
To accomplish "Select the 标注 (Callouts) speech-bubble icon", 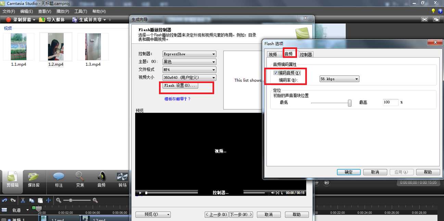I will point(59,176).
